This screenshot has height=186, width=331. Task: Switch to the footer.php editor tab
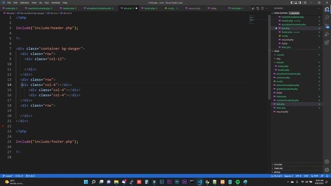point(149,8)
